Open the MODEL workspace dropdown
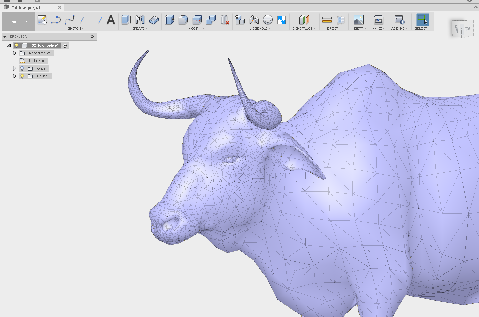The width and height of the screenshot is (479, 317). [x=19, y=22]
